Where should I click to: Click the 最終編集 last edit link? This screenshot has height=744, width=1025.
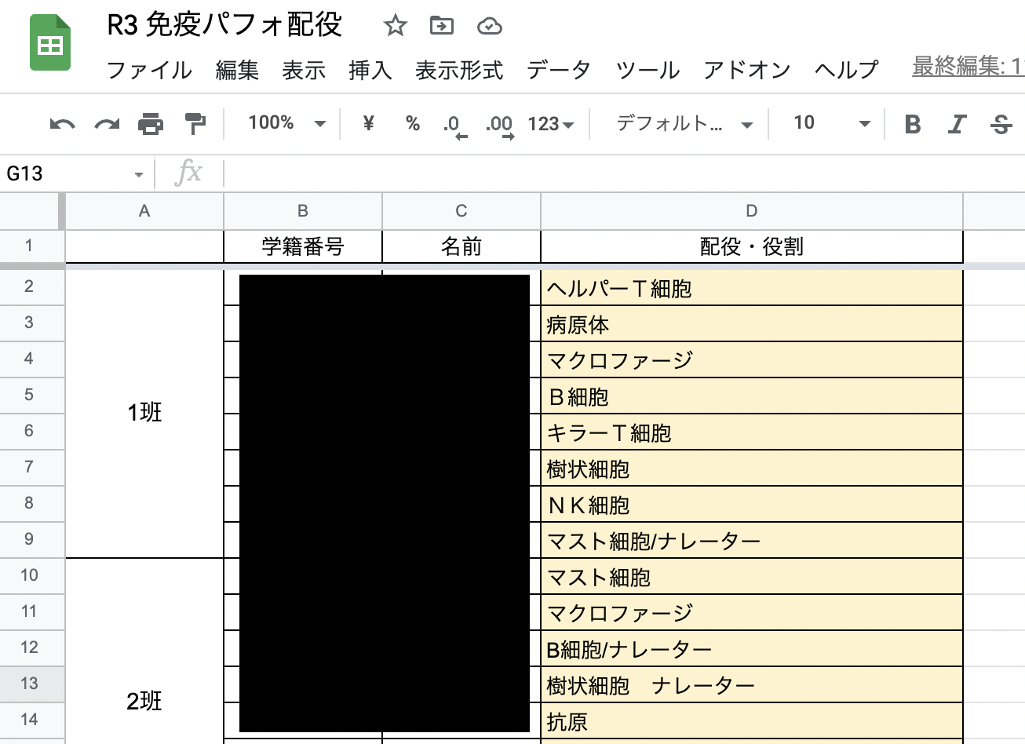click(x=968, y=67)
